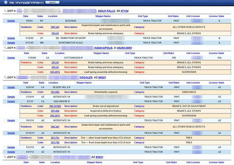
Task: Click the 'WINDSHIELD' category text
Action: coord(189,92)
